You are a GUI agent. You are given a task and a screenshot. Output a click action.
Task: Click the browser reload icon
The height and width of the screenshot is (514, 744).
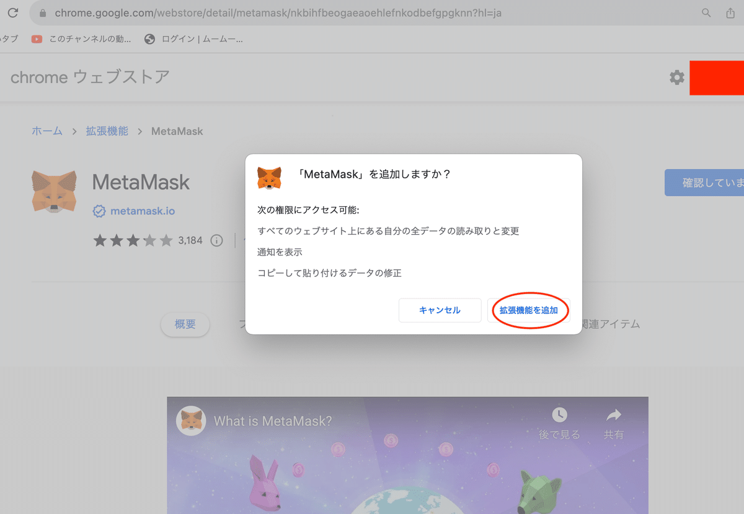pos(12,12)
